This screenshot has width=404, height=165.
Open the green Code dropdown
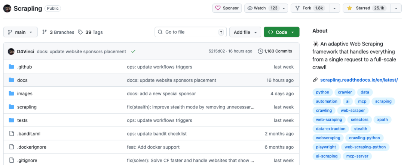pyautogui.click(x=281, y=32)
